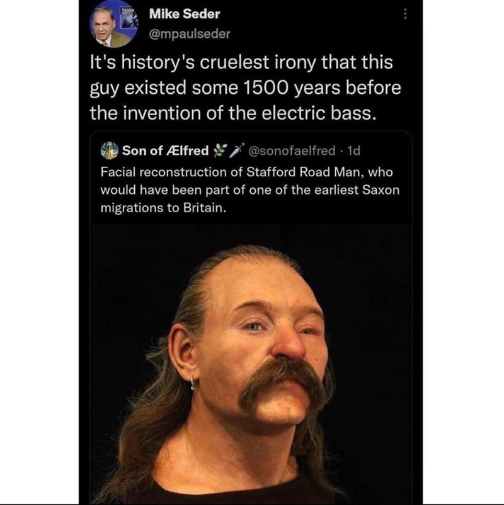Click the Son of Ælfred display name
The height and width of the screenshot is (505, 504).
(x=166, y=150)
